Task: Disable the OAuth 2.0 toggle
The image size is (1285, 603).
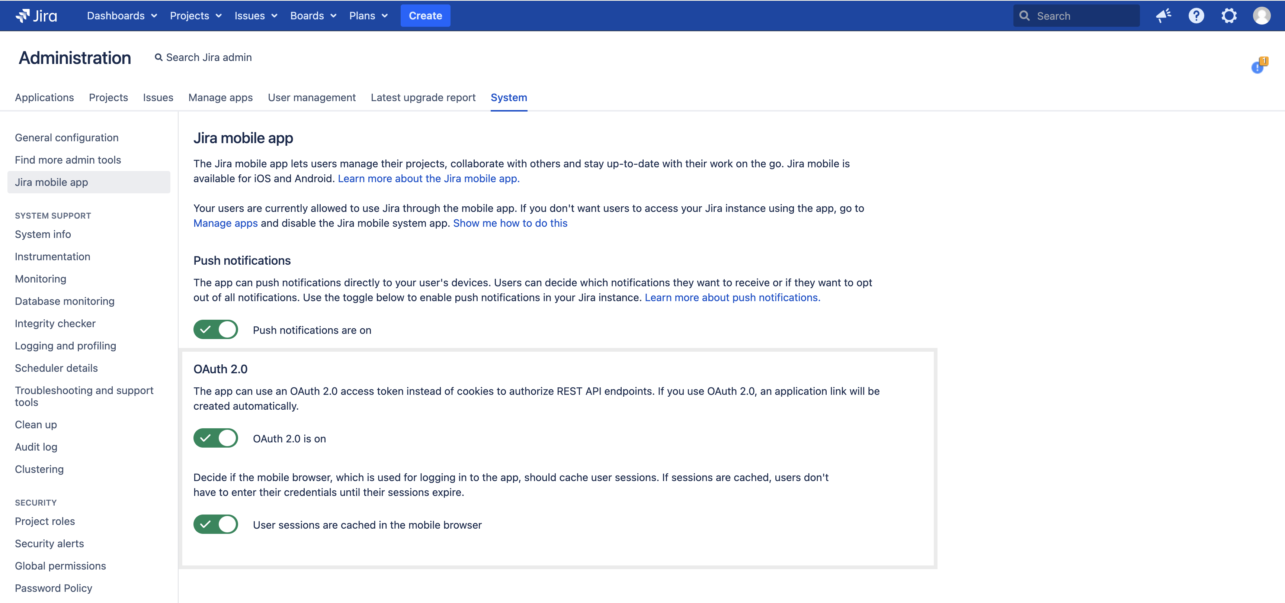Action: [x=215, y=438]
